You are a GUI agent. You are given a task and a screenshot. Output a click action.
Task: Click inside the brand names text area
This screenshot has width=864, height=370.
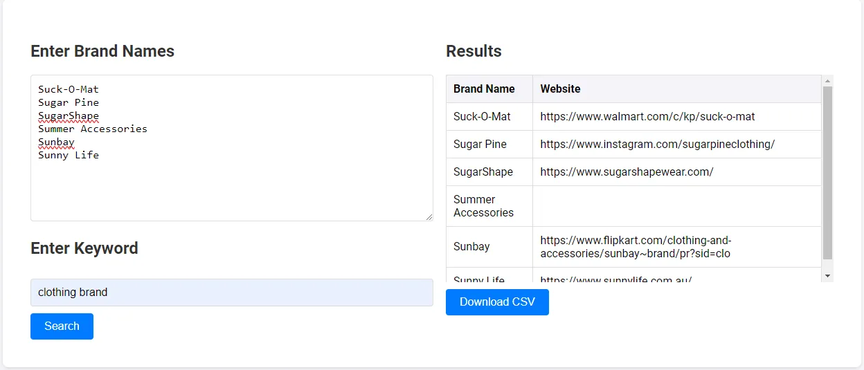231,187
